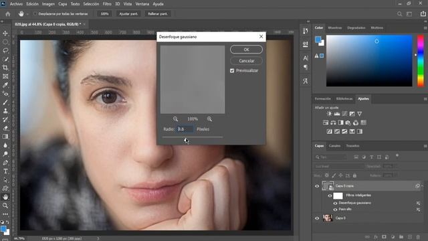The height and width of the screenshot is (241, 428).
Task: Open the Capas panel menu
Action: (425, 146)
